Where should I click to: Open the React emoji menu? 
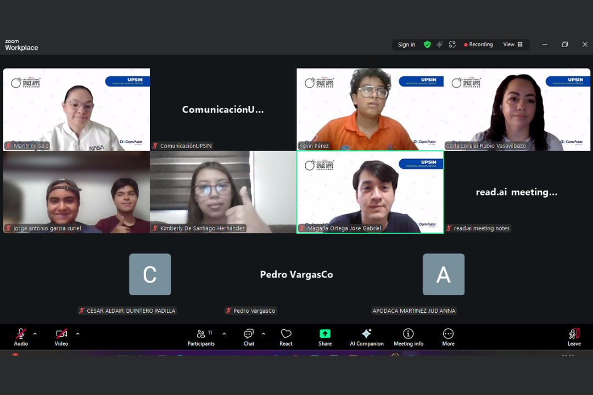[286, 336]
